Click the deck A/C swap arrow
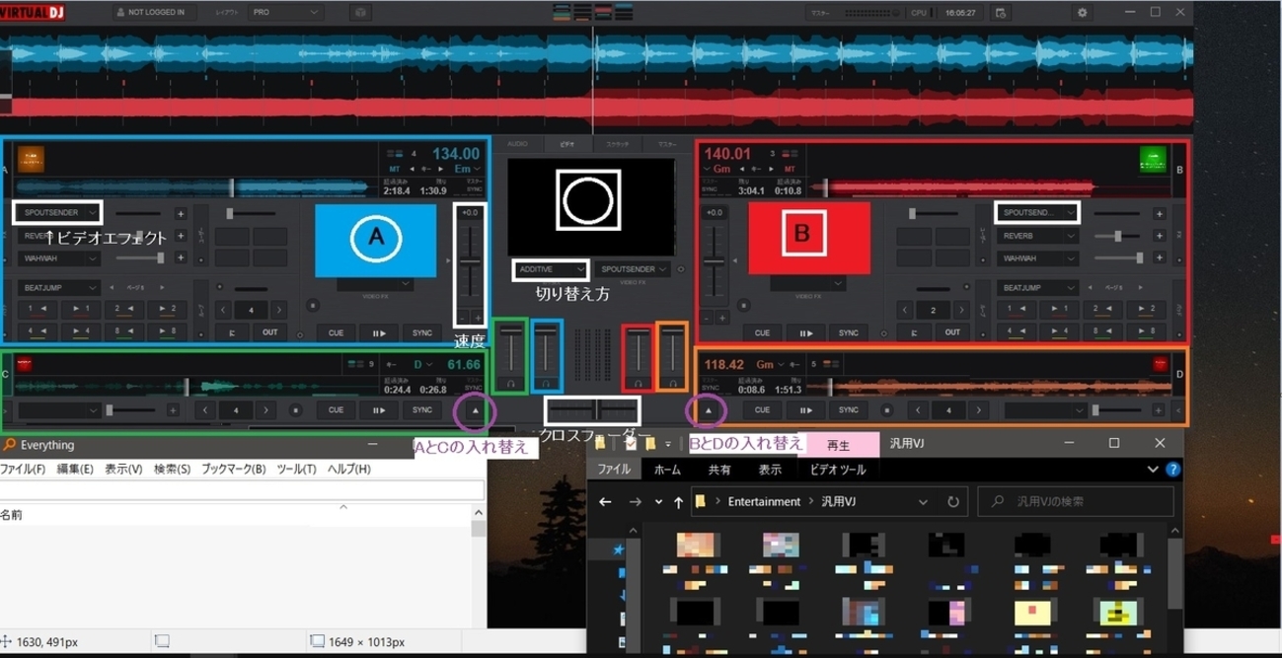The width and height of the screenshot is (1282, 658). point(475,410)
